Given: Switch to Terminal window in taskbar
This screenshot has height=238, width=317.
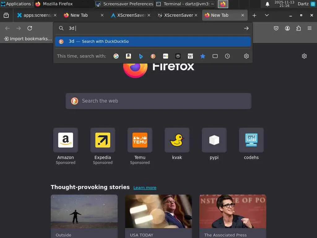Looking at the screenshot, I should [185, 4].
